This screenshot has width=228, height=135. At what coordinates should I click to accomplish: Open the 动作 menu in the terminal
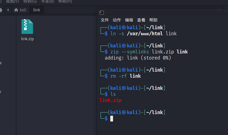117,20
